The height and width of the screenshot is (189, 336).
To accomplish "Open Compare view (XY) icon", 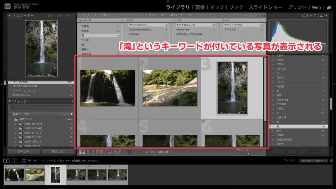I will pyautogui.click(x=99, y=152).
